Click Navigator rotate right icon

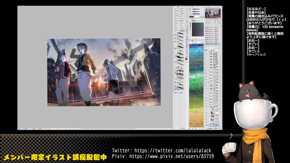[214, 23]
